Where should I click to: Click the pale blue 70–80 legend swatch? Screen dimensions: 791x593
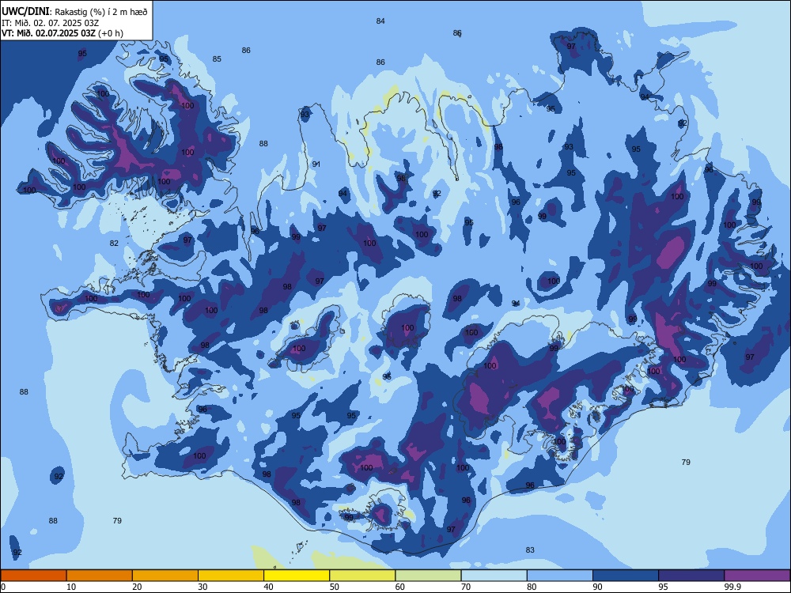[494, 576]
